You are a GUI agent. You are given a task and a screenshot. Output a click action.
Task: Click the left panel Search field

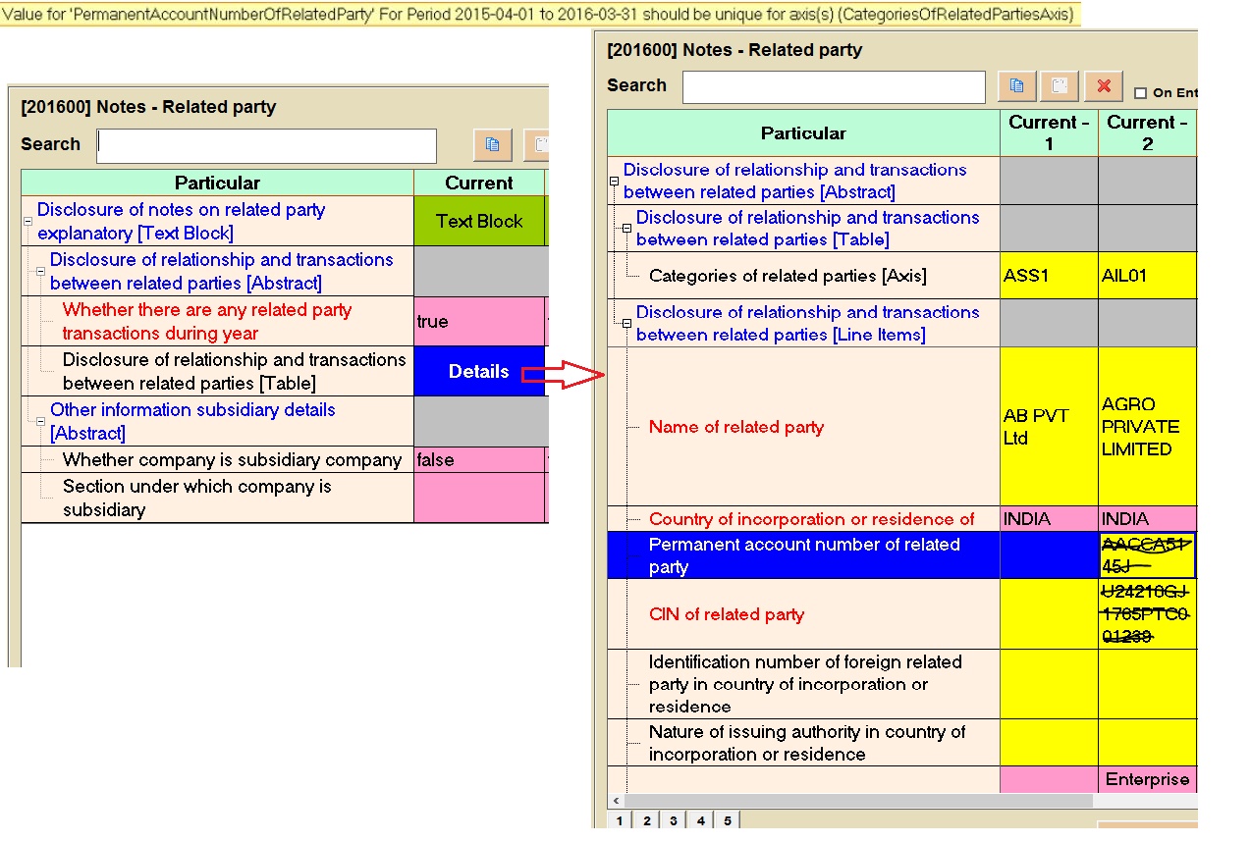[266, 146]
